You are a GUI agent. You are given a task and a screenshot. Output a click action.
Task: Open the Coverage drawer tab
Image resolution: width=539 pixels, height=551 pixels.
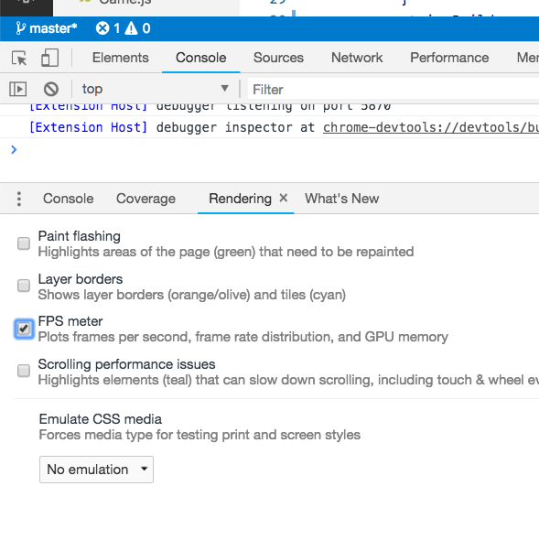pyautogui.click(x=146, y=199)
